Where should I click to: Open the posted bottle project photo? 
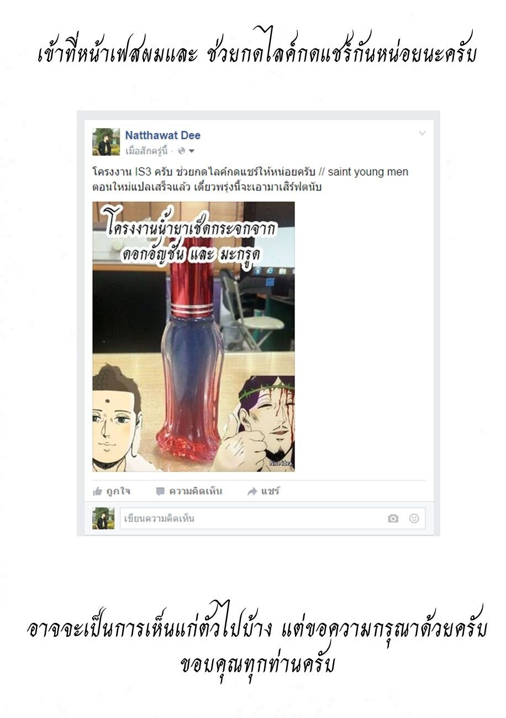[193, 336]
